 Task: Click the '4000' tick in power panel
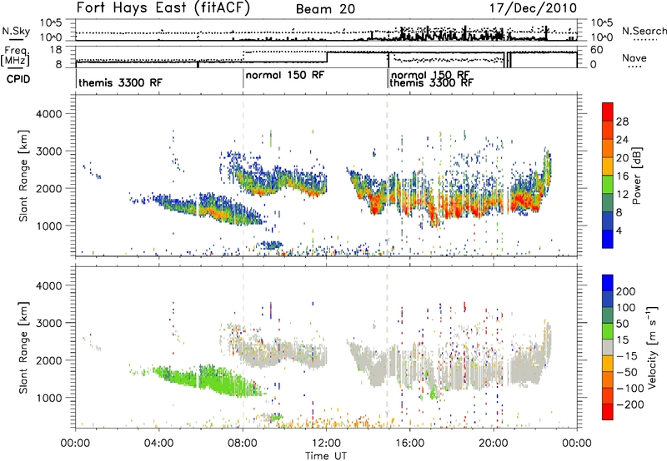(x=48, y=114)
